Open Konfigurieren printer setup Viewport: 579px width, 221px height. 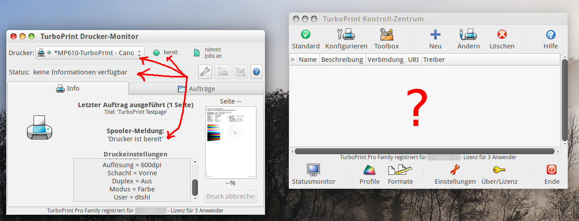coord(346,35)
